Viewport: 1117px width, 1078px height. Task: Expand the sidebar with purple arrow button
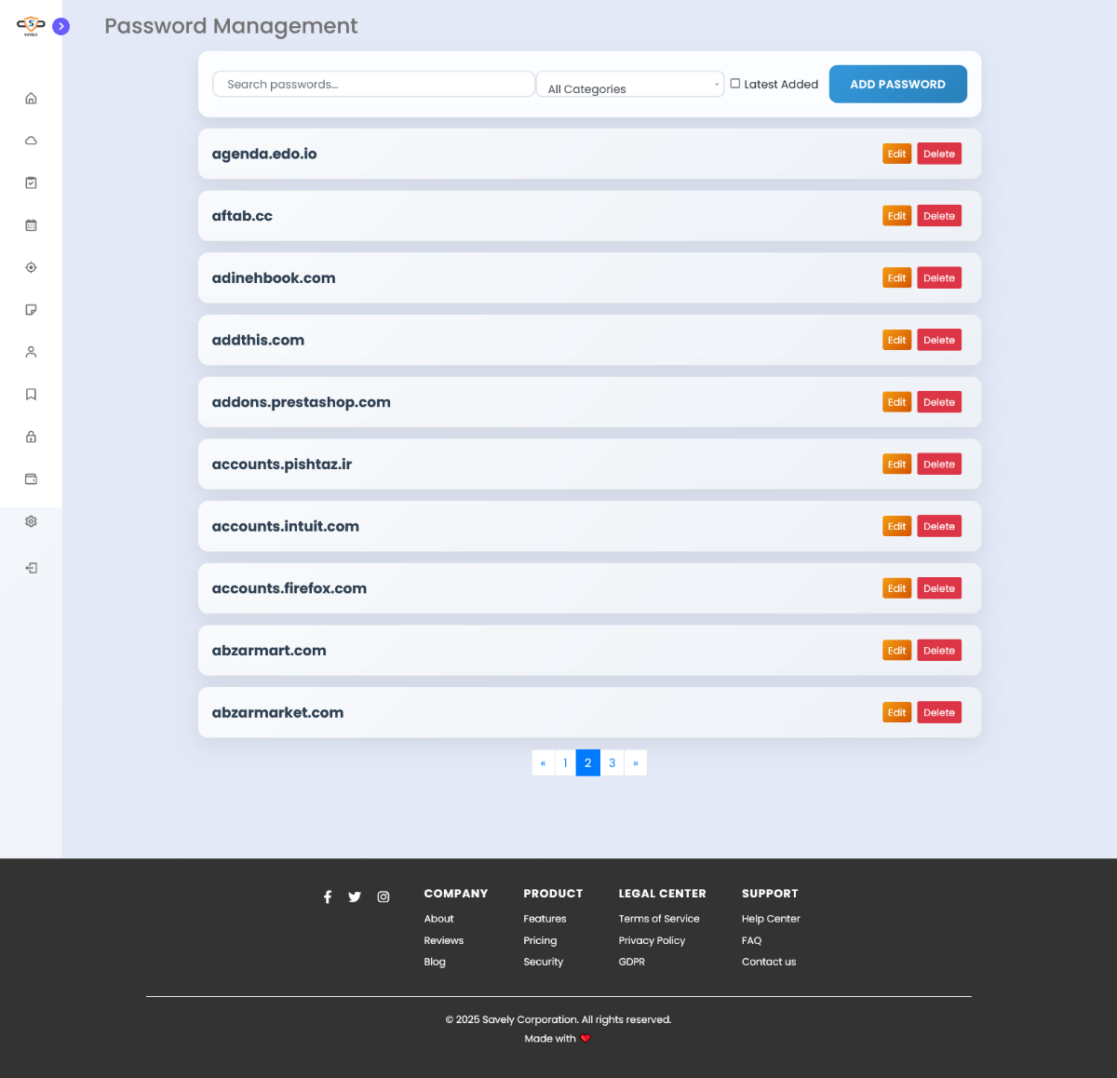click(61, 26)
